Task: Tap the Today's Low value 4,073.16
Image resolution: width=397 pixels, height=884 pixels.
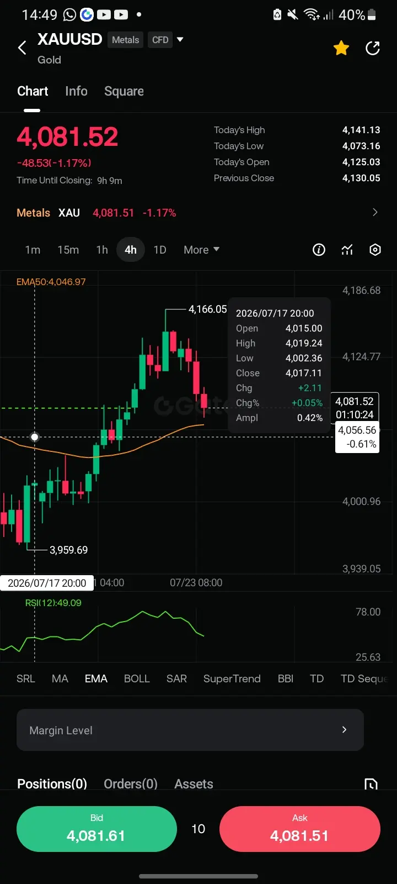Action: point(361,146)
